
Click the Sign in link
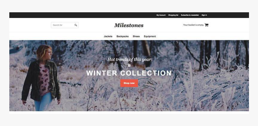204,15
